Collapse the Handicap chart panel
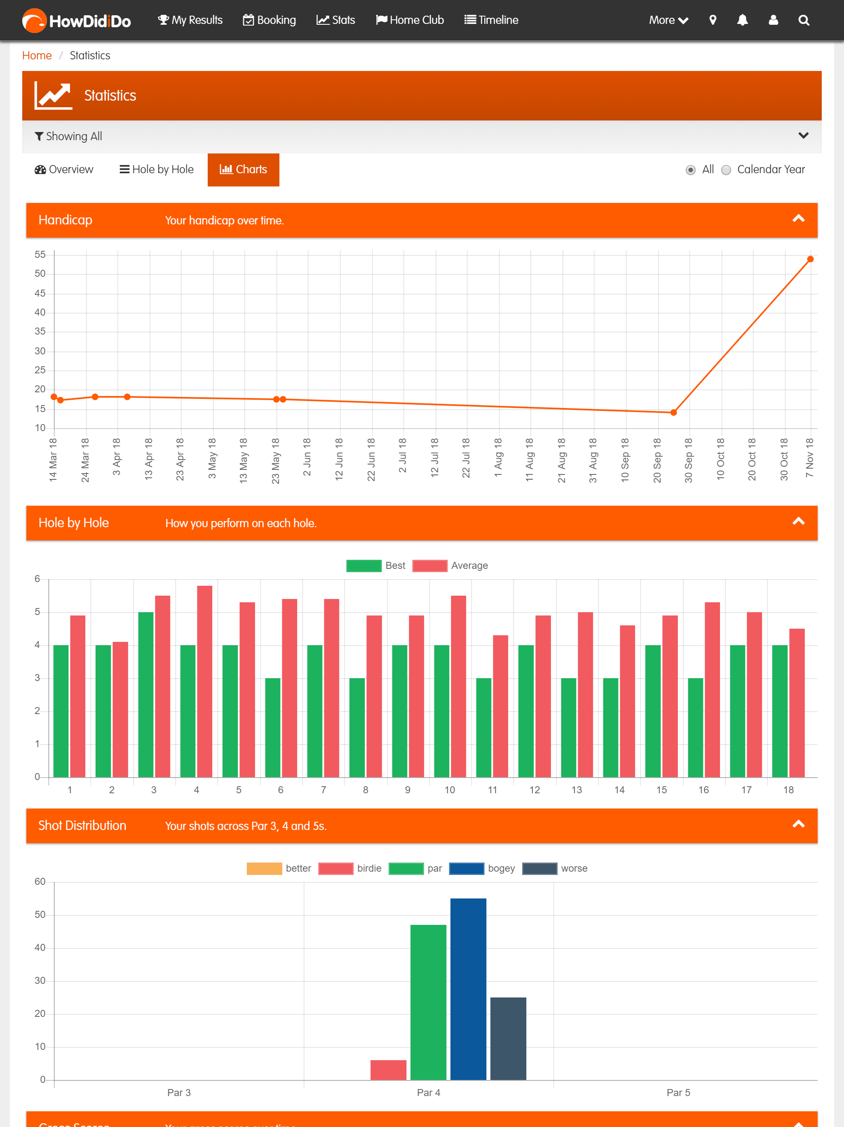Image resolution: width=844 pixels, height=1127 pixels. [x=798, y=219]
